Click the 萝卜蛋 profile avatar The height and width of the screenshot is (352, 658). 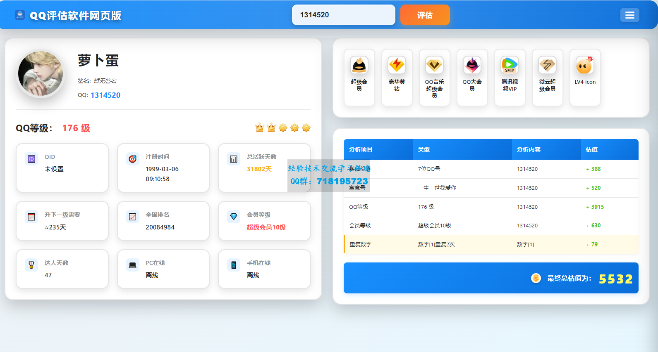(41, 73)
